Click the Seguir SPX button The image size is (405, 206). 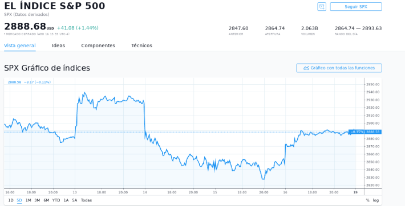tap(356, 7)
